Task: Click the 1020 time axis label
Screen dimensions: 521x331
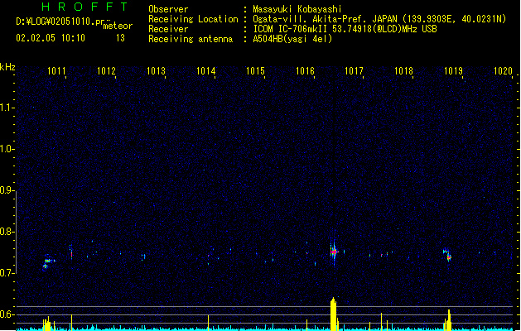Action: [x=503, y=70]
